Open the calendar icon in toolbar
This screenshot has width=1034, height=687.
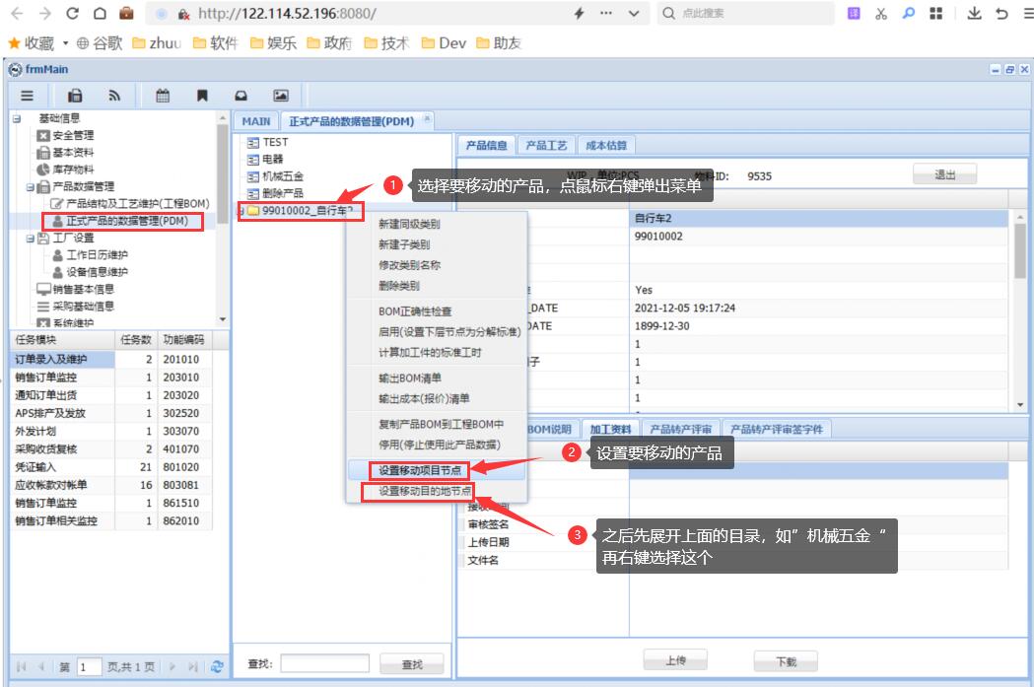[163, 96]
